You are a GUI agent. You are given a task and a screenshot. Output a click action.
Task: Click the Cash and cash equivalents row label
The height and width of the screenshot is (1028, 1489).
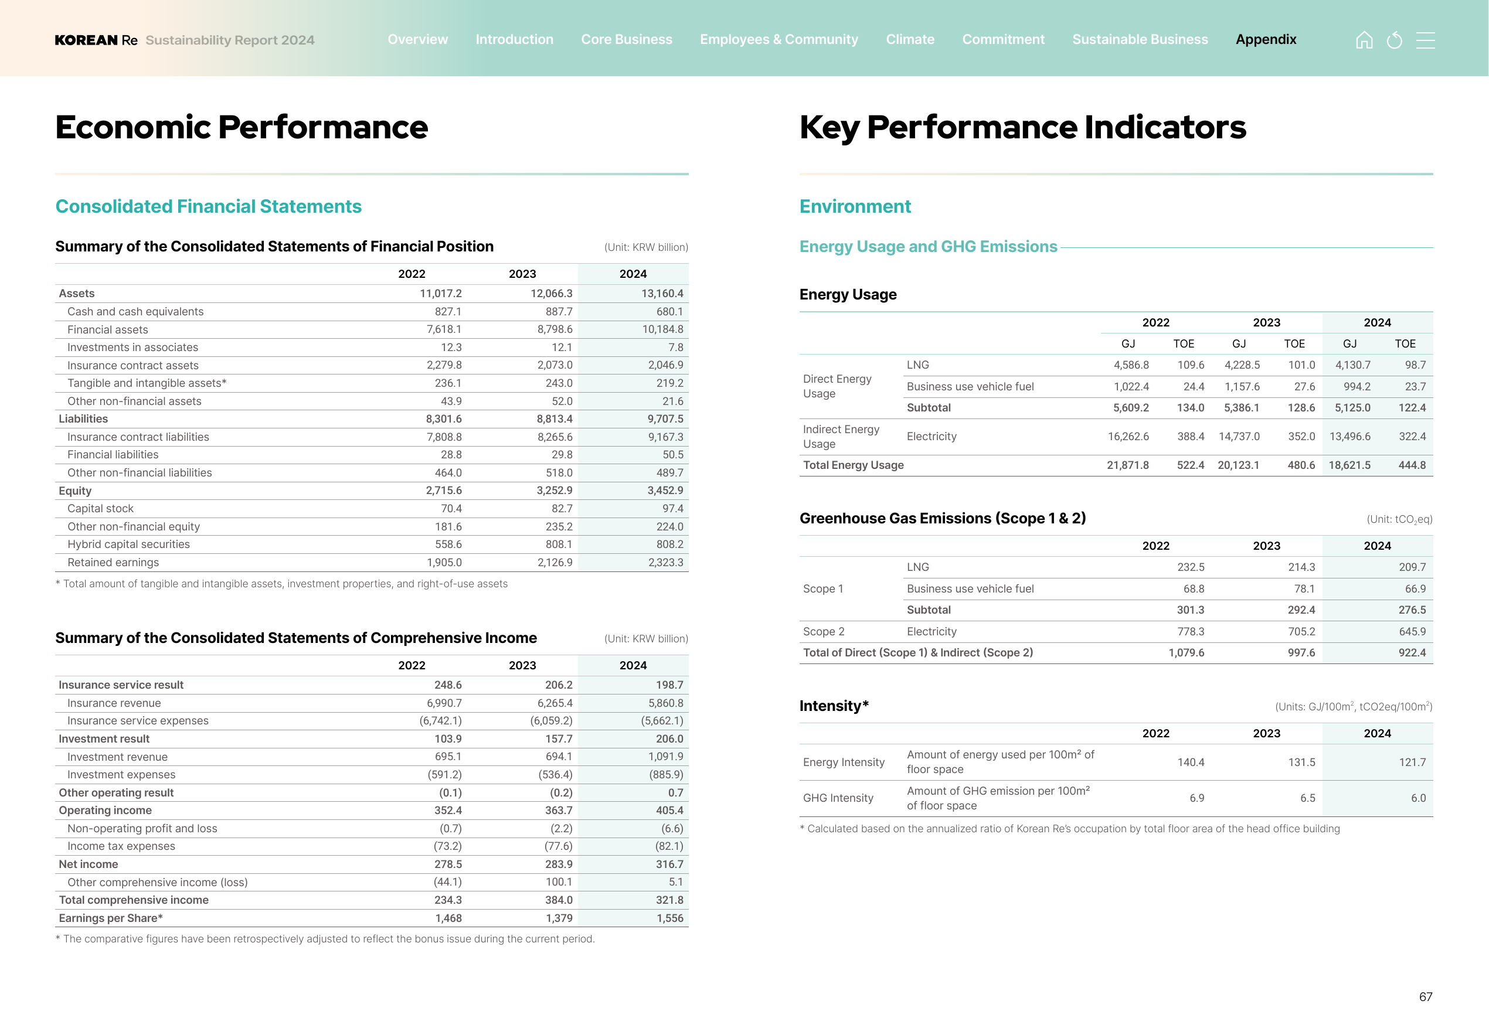point(135,311)
